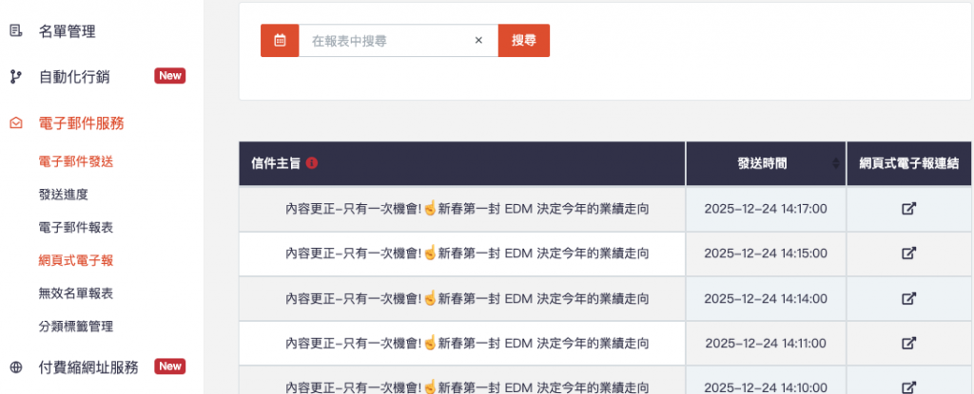Open web newsletter link for 14:10:00 row
The height and width of the screenshot is (394, 974).
908,386
